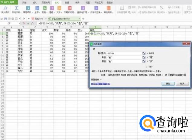Click the 取消 Cancel button in dialog
Image resolution: width=192 pixels, height=140 pixels.
click(x=182, y=84)
